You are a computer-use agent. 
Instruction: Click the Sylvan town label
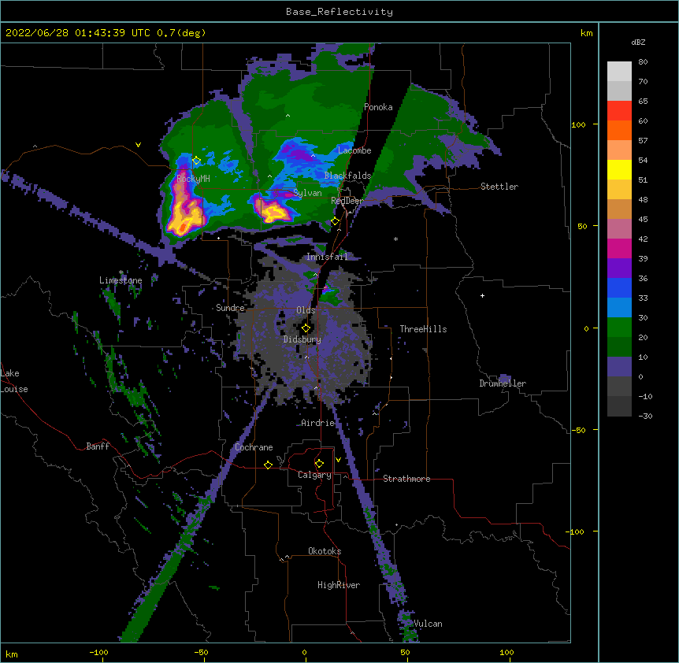[307, 193]
